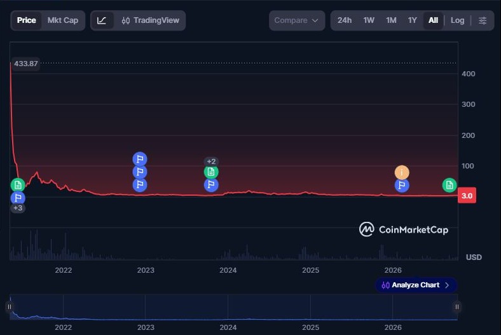Open the blue flag marker under orange info
The height and width of the screenshot is (335, 501).
(402, 185)
